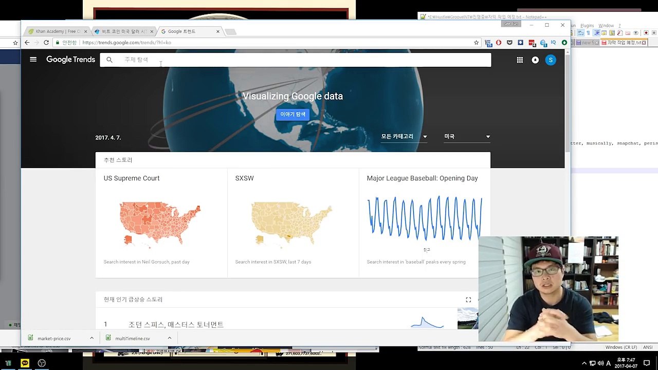Open the Pocket extension icon
Viewport: 658px width, 370px height.
[x=509, y=43]
